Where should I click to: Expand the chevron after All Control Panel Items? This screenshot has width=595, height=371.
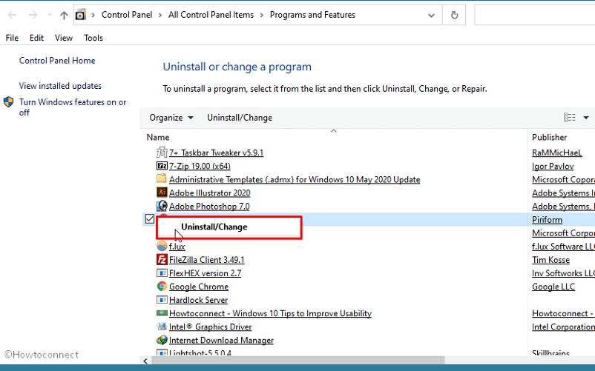pos(262,15)
